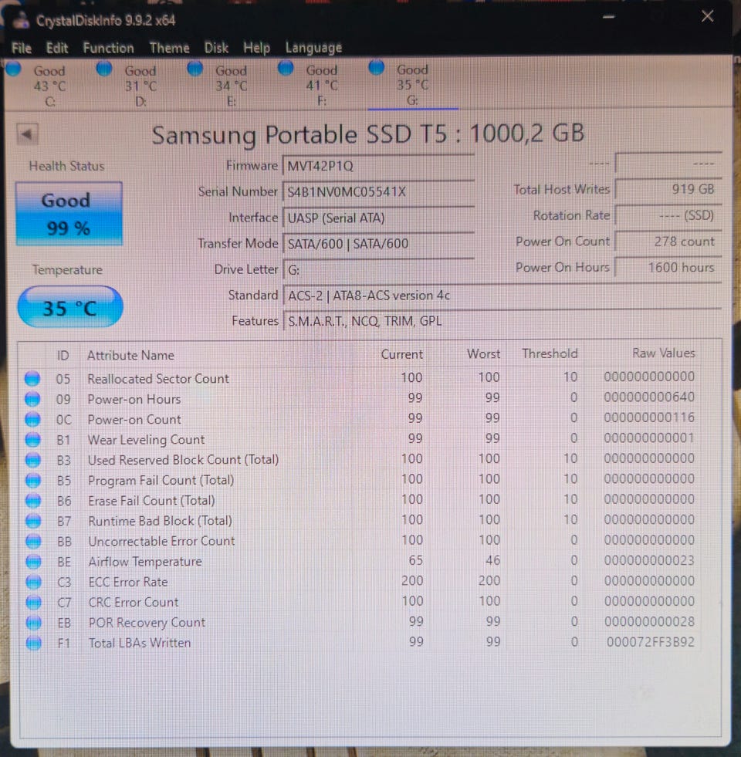Open the Disk menu
The width and height of the screenshot is (741, 757).
216,48
